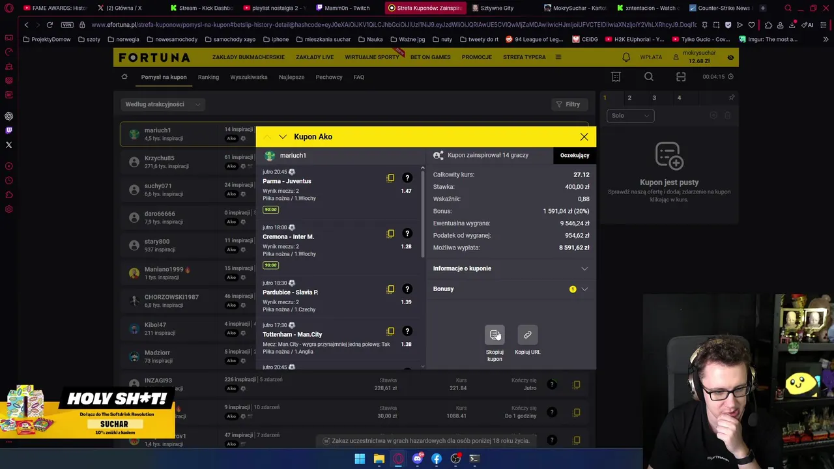The width and height of the screenshot is (834, 469).
Task: Select betslip tab 4
Action: point(679,98)
